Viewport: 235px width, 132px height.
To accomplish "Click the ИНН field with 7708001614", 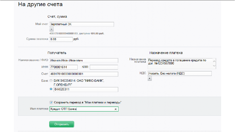I will 63,67.
